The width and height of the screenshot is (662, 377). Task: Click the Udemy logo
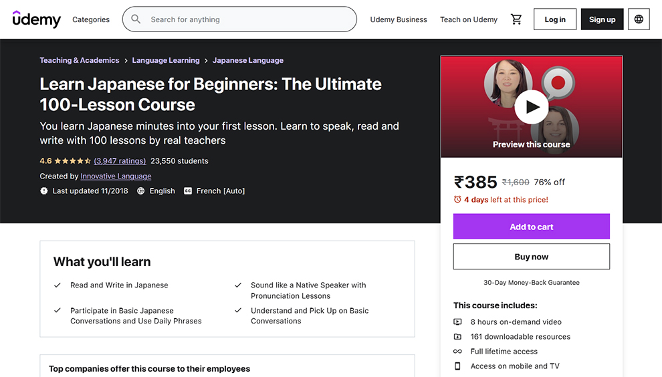(37, 19)
